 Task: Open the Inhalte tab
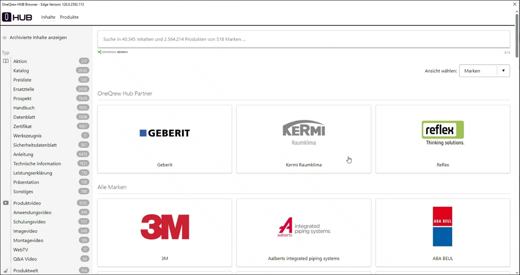(48, 17)
